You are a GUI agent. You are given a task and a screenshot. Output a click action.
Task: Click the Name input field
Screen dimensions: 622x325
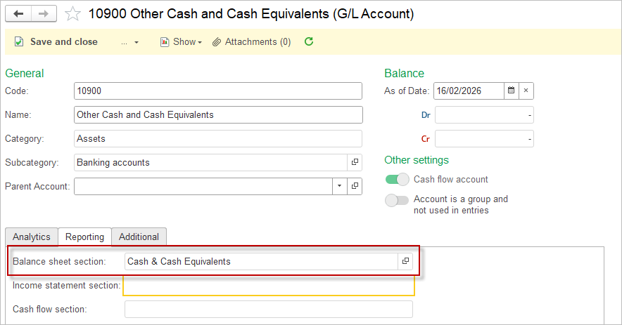218,114
